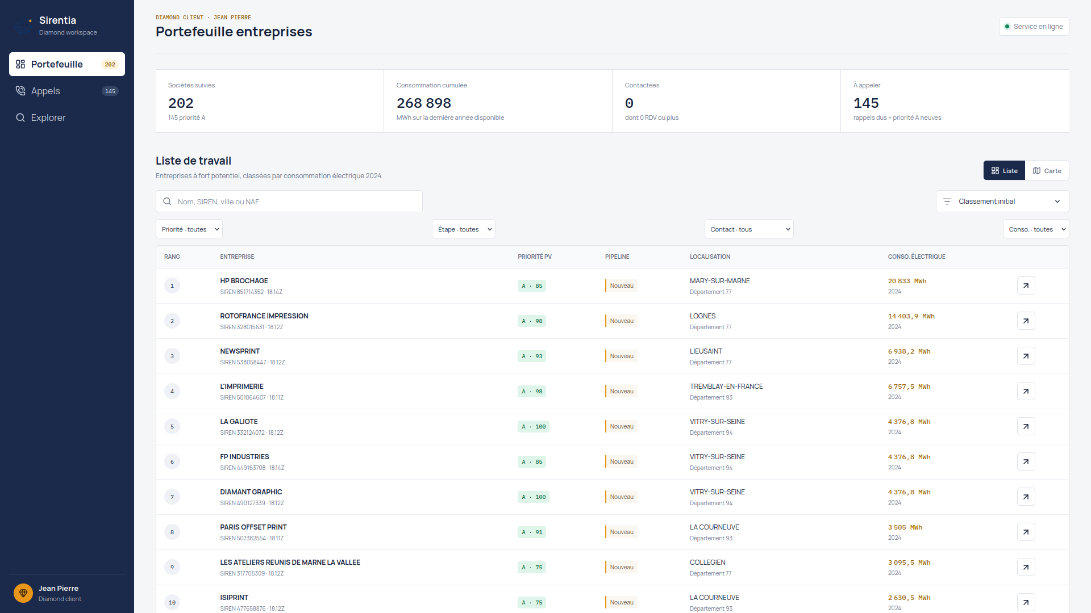Click the 20 833 MWh value
Image resolution: width=1091 pixels, height=613 pixels.
click(x=907, y=281)
